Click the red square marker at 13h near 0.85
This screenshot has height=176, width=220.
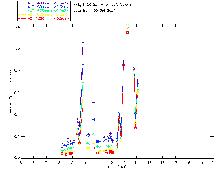click(124, 65)
